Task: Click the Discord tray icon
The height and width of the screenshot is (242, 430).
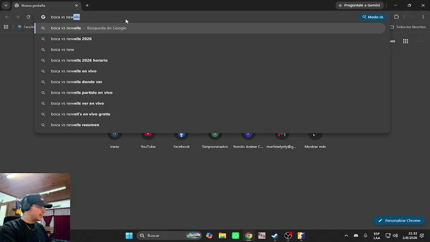Action: (356, 236)
